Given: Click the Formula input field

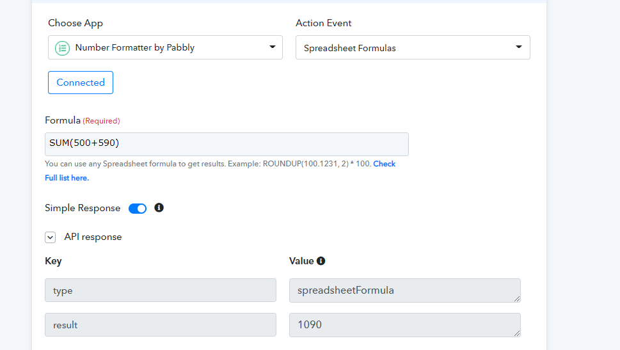Looking at the screenshot, I should click(227, 144).
